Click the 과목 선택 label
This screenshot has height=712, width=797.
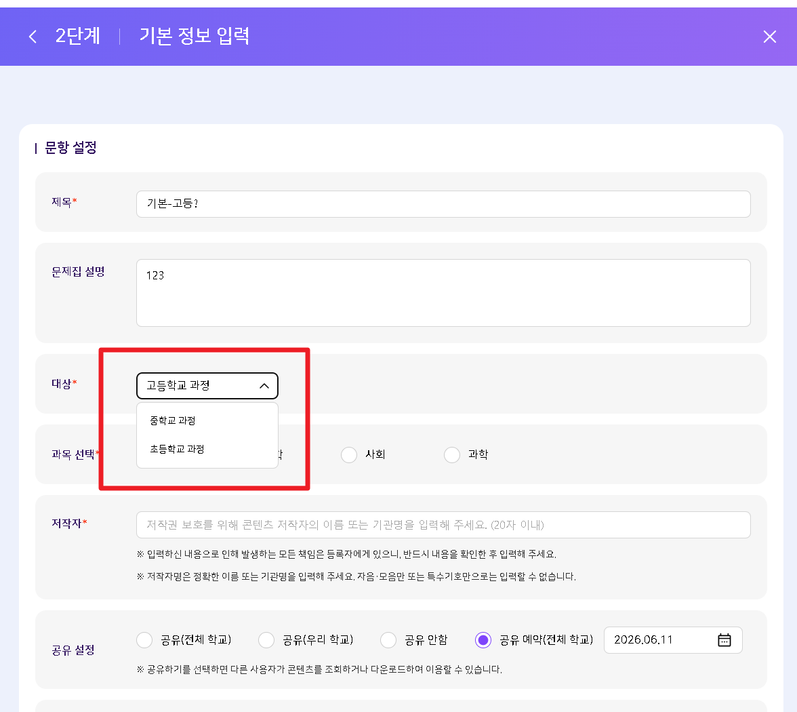coord(75,454)
